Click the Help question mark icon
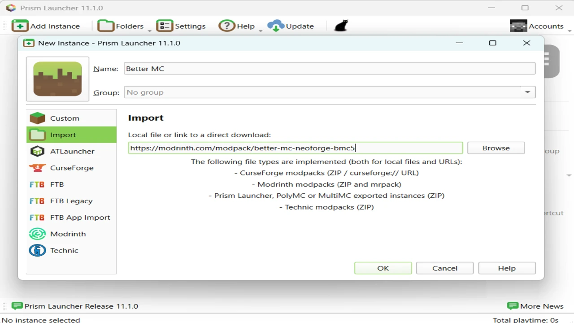This screenshot has height=323, width=574. pos(227,26)
